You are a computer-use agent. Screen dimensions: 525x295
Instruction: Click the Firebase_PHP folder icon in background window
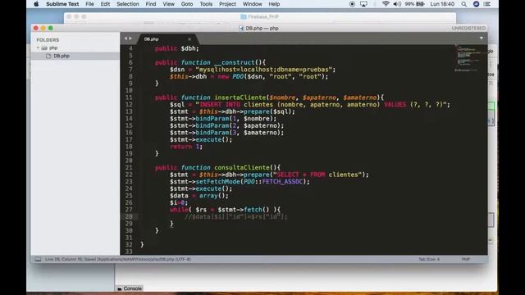click(244, 16)
